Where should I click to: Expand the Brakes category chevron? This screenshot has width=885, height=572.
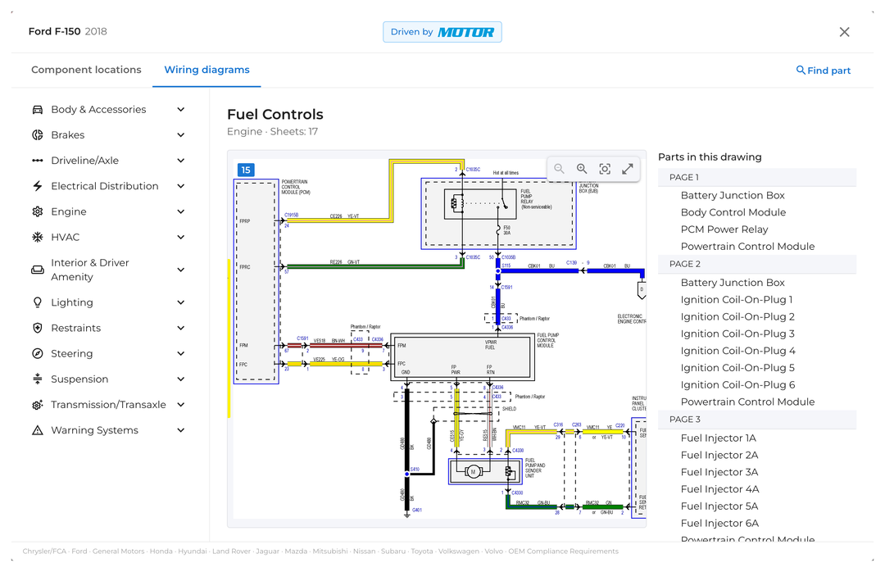click(x=180, y=135)
